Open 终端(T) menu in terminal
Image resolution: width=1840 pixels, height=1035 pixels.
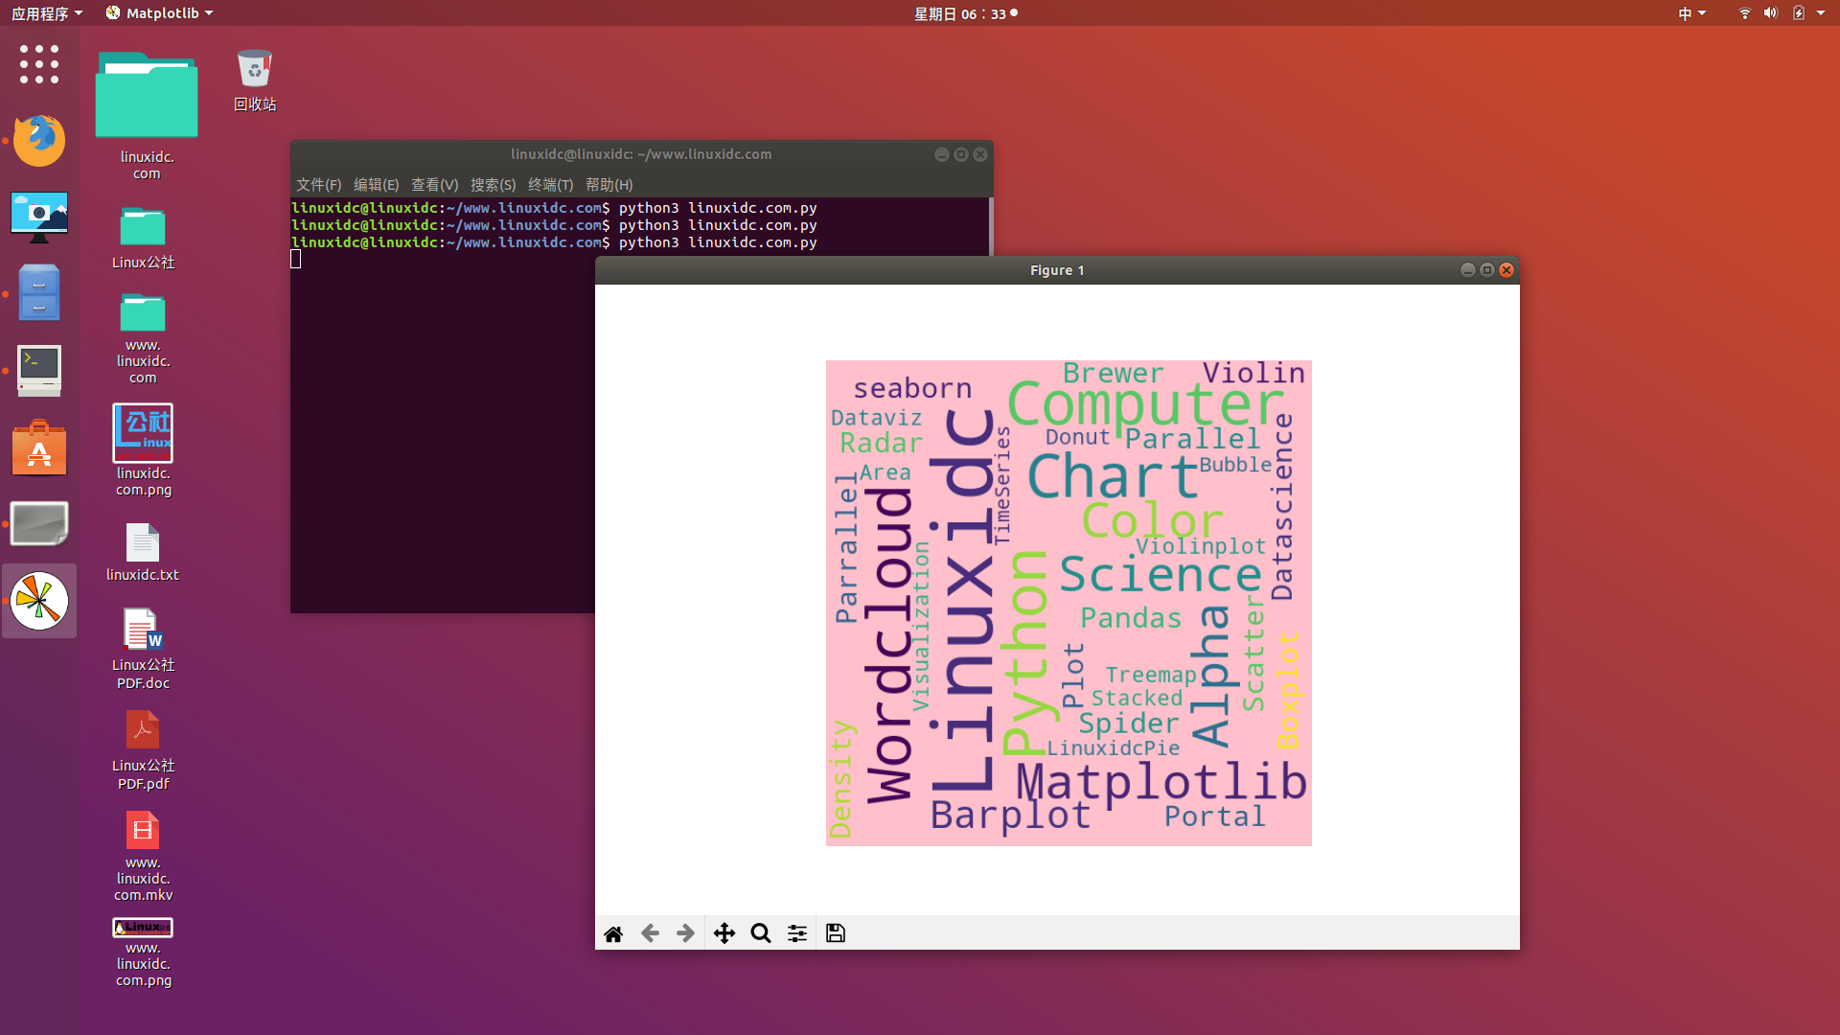click(x=550, y=185)
